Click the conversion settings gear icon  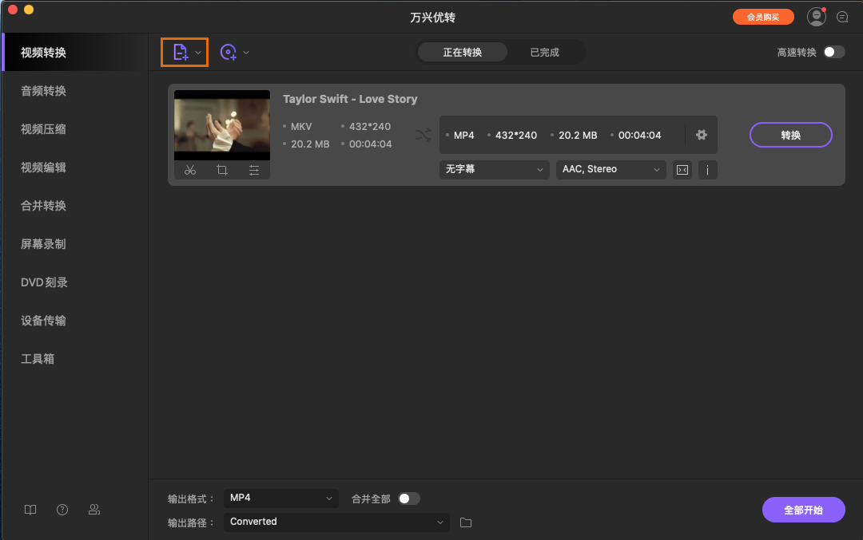701,135
